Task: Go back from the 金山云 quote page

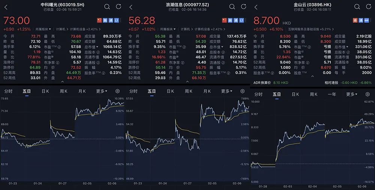Action: coord(256,7)
